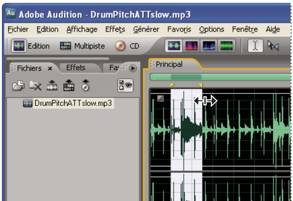The image size is (293, 201).
Task: Open the Fichier menu
Action: tap(18, 29)
